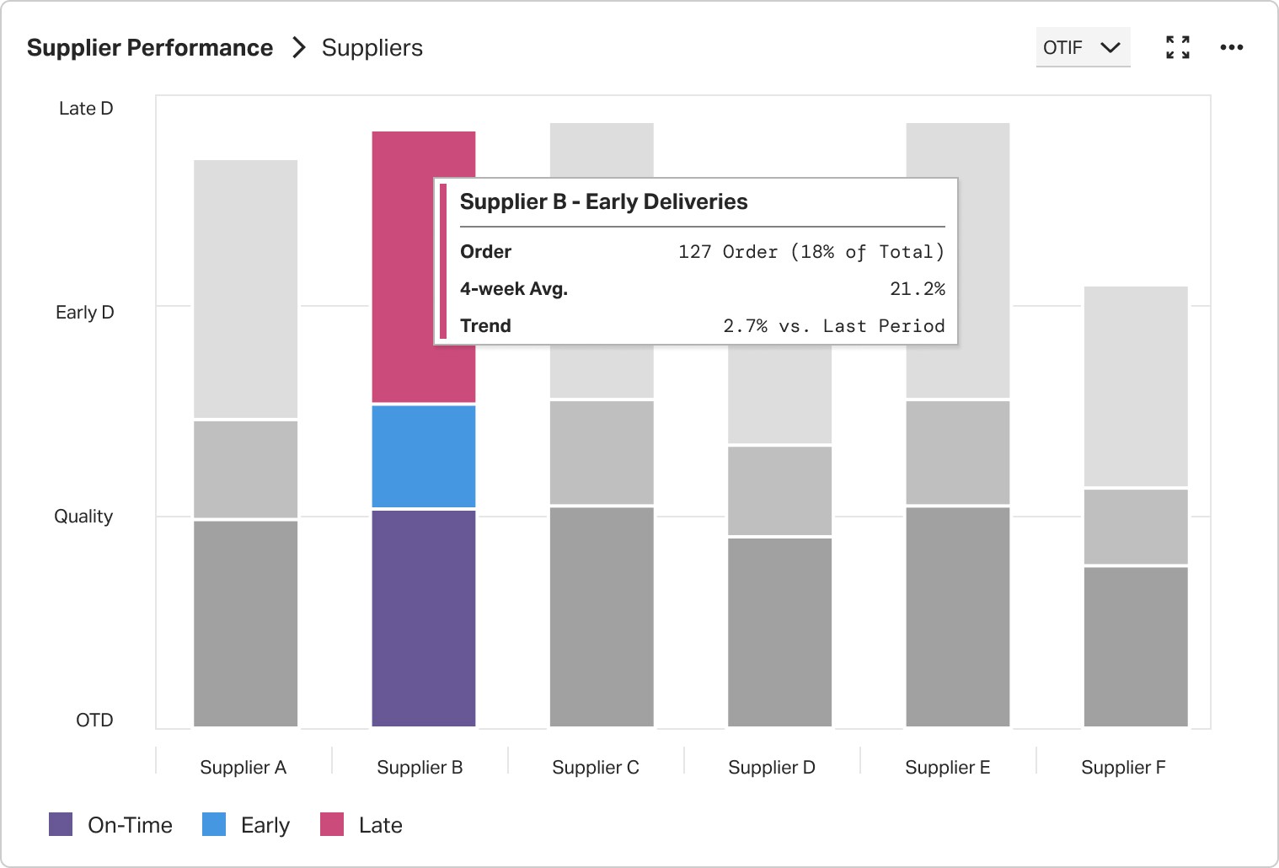Toggle the On-Time legend label
Image resolution: width=1279 pixels, height=868 pixels.
130,825
